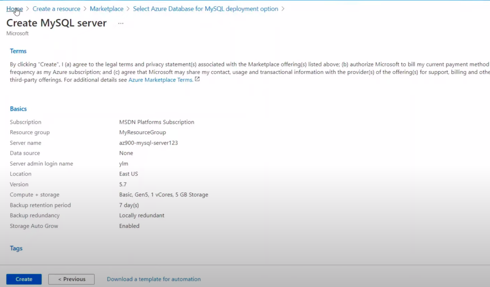490x287 pixels.
Task: Click the Terms section heading
Action: tap(18, 51)
